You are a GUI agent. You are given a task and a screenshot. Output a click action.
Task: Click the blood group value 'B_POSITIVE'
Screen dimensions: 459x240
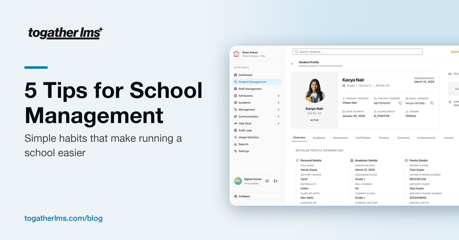click(x=382, y=116)
